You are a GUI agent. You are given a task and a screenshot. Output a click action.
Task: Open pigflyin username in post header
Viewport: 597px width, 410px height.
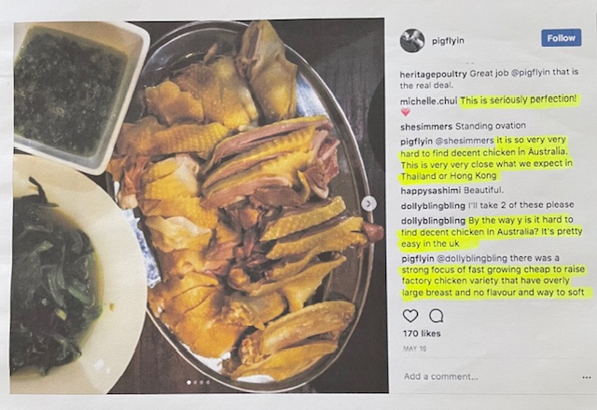(x=448, y=41)
